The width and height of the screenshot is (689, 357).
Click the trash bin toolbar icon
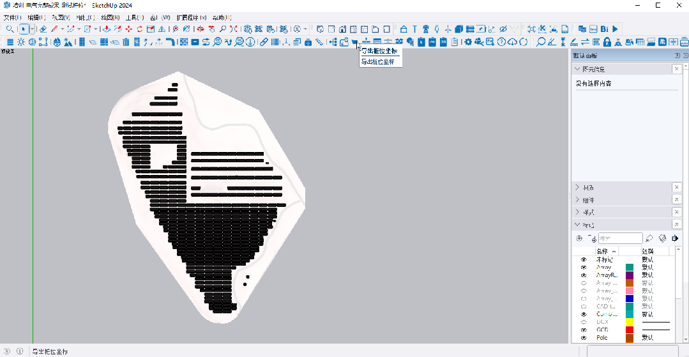point(126,42)
